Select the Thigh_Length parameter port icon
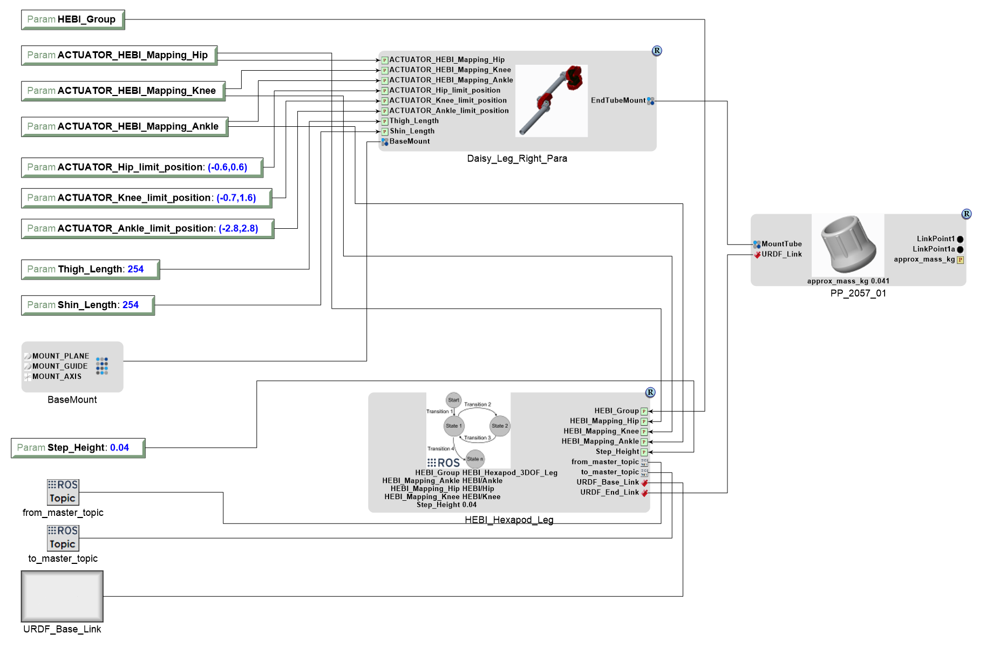This screenshot has width=986, height=647. point(385,121)
